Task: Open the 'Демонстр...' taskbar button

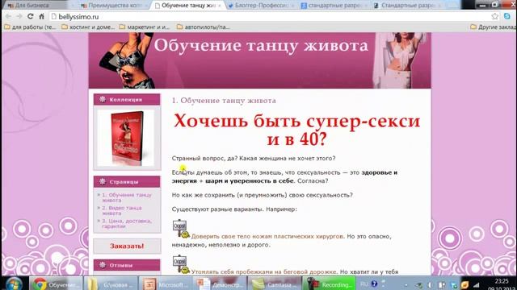Action: click(220, 284)
